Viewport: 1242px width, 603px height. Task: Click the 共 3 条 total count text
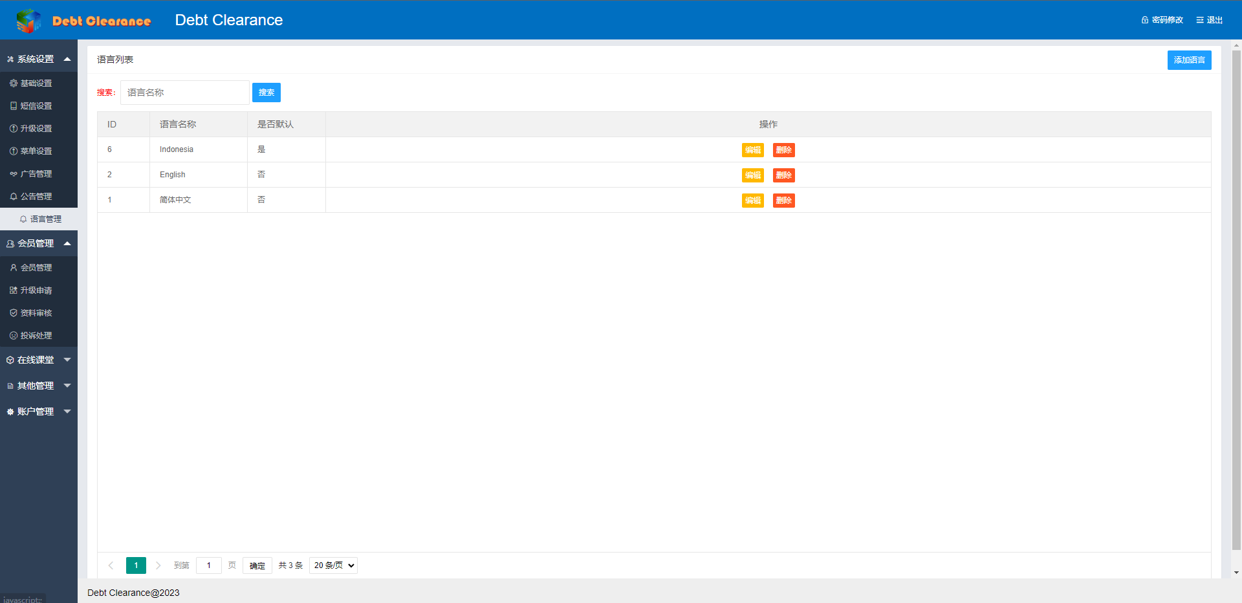click(290, 565)
